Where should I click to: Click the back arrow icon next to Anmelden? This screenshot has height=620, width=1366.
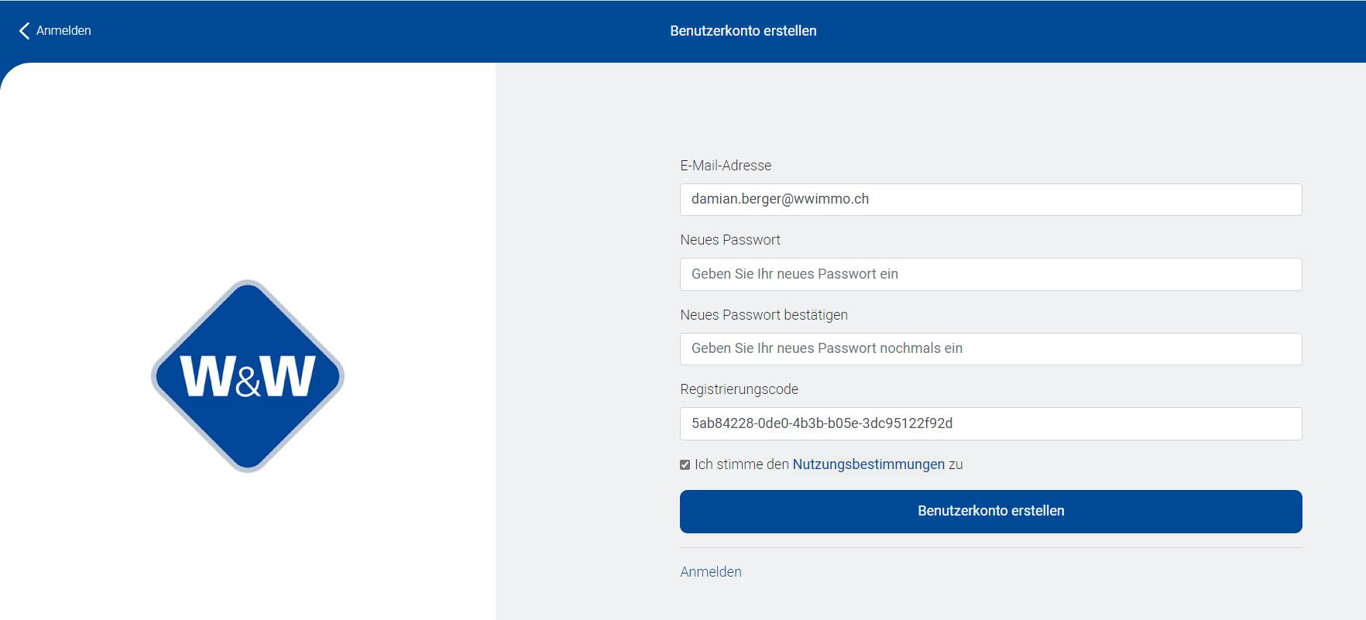pos(24,31)
